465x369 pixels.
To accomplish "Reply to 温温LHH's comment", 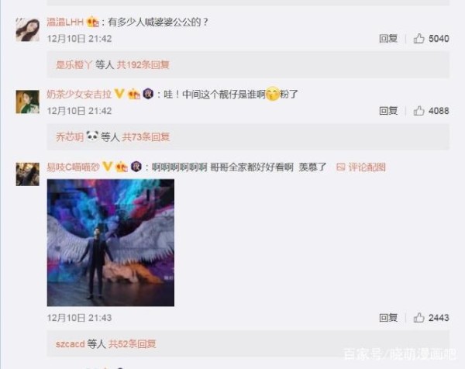I will (388, 39).
